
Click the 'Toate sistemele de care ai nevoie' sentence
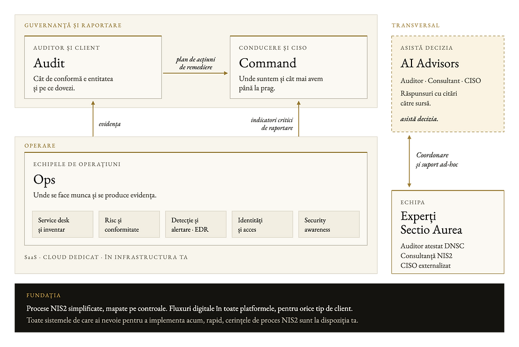click(192, 320)
